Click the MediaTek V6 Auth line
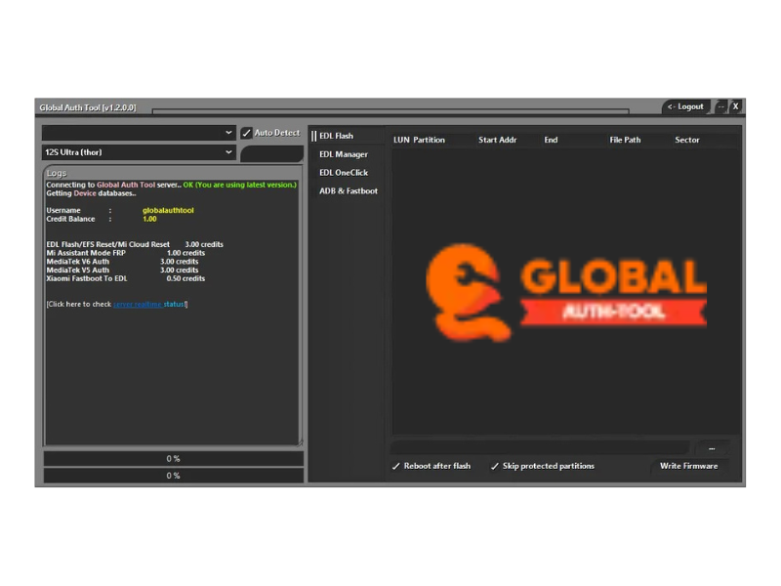 [x=122, y=262]
